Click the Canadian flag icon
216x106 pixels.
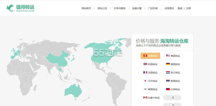click(x=145, y=97)
